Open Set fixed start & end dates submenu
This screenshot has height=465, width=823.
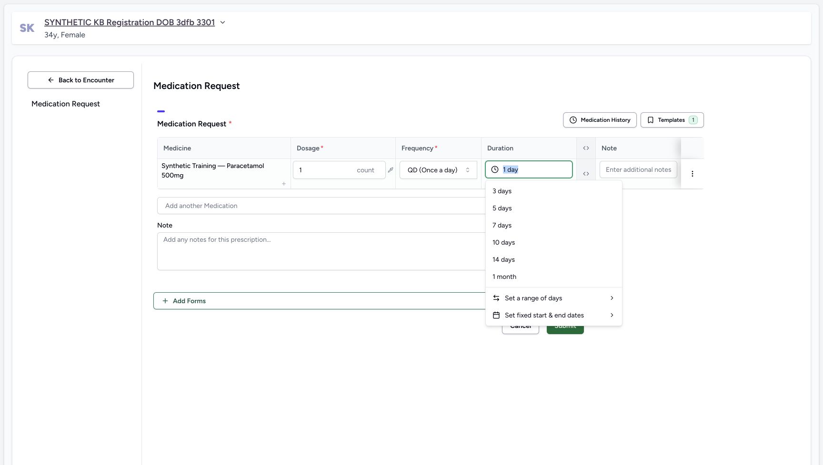tap(554, 315)
